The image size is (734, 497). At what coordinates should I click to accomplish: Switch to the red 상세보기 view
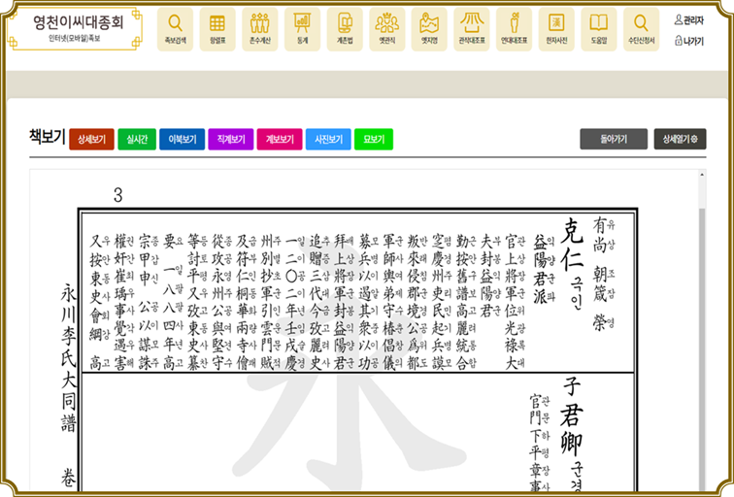[91, 140]
